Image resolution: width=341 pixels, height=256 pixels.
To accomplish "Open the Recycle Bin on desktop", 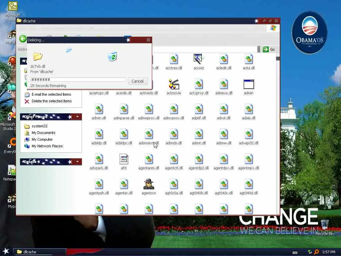I will (324, 227).
